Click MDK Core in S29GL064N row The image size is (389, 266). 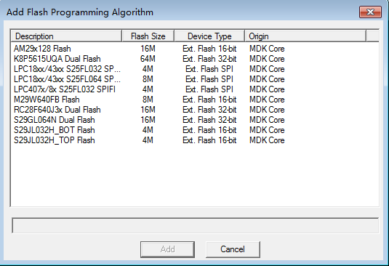click(x=267, y=120)
